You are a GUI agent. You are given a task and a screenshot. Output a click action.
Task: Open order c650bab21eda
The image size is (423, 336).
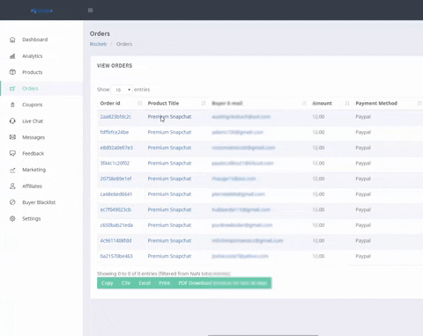(x=116, y=225)
